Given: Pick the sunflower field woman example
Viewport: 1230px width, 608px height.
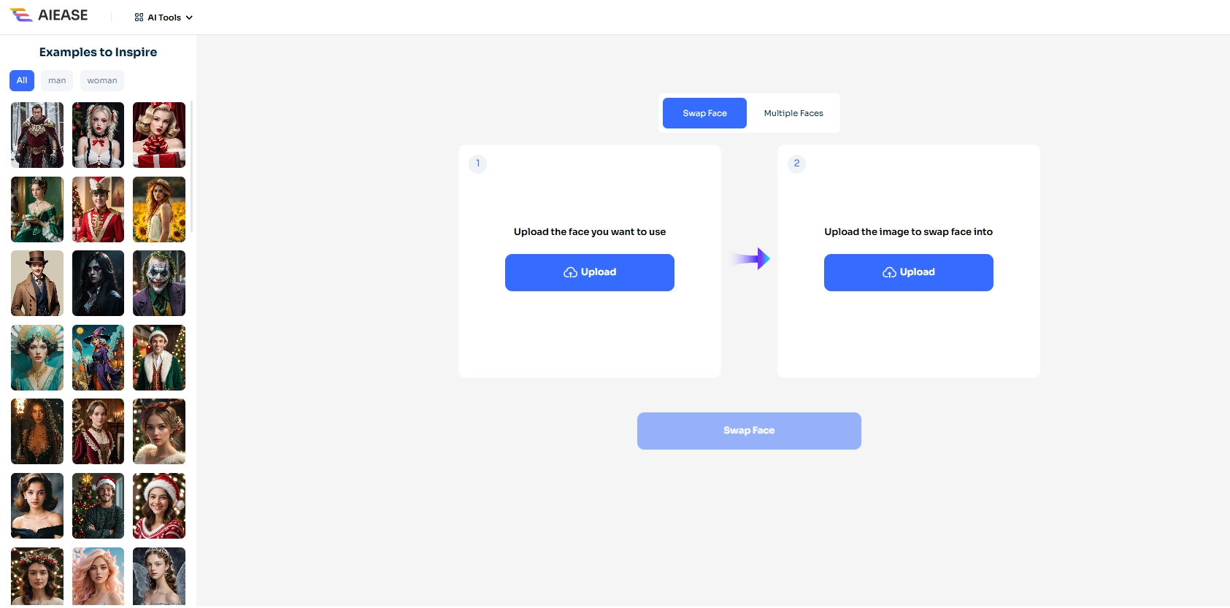Looking at the screenshot, I should pyautogui.click(x=159, y=209).
